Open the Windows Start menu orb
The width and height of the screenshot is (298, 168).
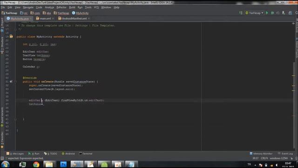tap(5, 164)
